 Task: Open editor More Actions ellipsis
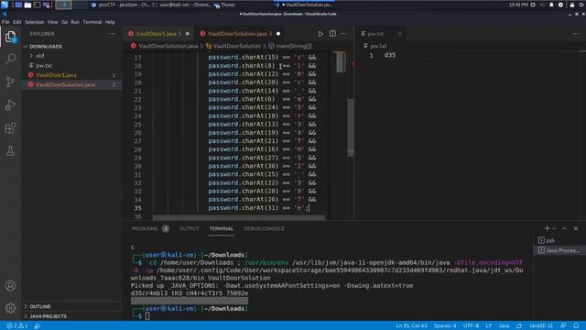tap(343, 34)
